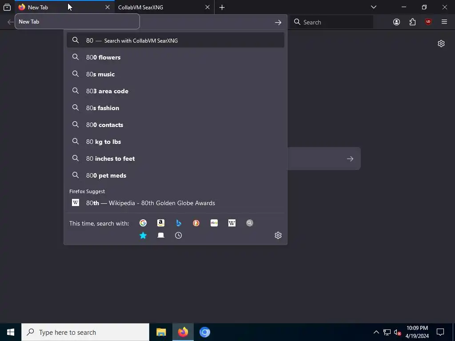Switch to the New Tab tab
455x341 pixels.
click(x=64, y=7)
